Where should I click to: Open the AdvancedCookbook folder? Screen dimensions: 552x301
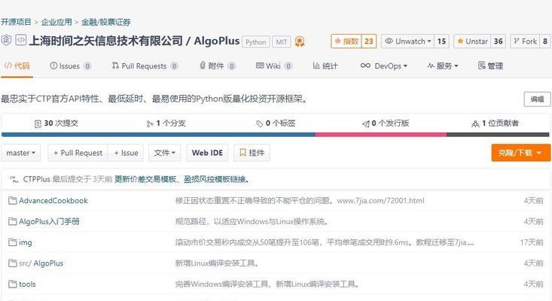[53, 201]
